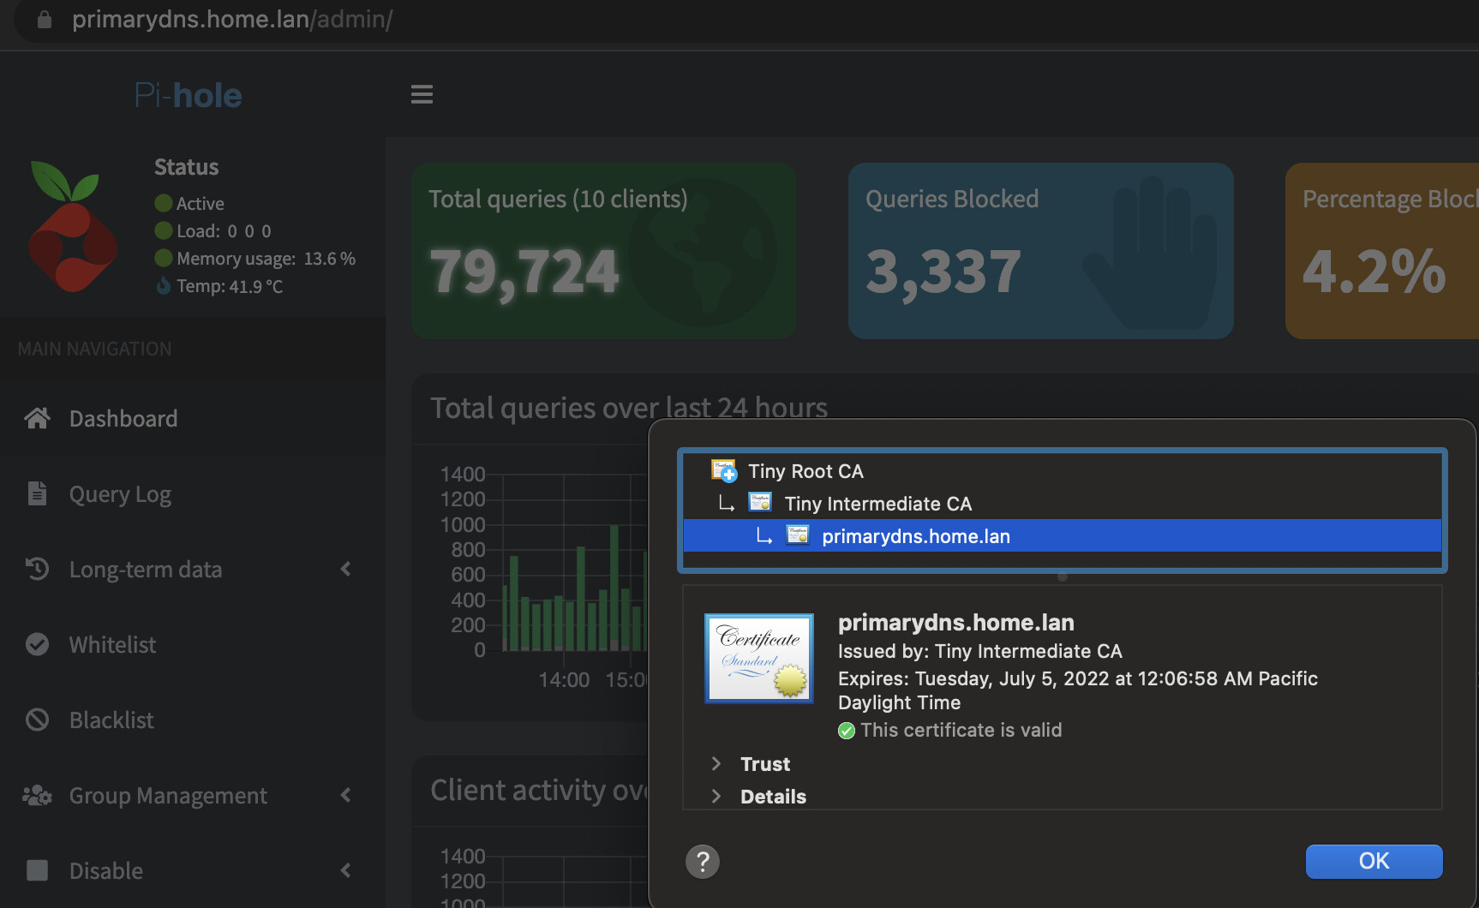The height and width of the screenshot is (908, 1479).
Task: Click the Percentage Blocked orange card
Action: click(x=1382, y=251)
